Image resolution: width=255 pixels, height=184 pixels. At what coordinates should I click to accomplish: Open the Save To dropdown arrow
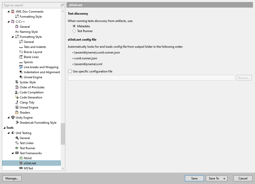coord(224,178)
